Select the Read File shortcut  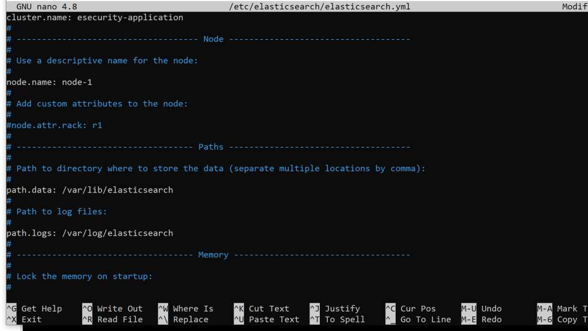click(x=113, y=320)
